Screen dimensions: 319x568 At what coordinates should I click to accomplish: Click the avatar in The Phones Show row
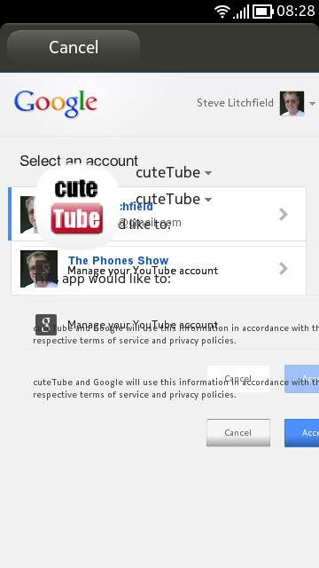39,269
